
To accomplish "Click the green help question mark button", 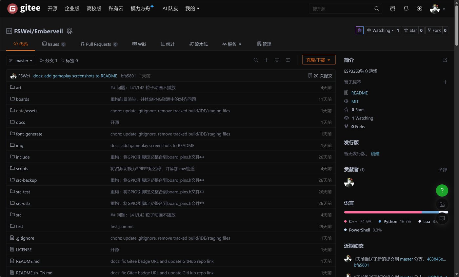I will [442, 190].
